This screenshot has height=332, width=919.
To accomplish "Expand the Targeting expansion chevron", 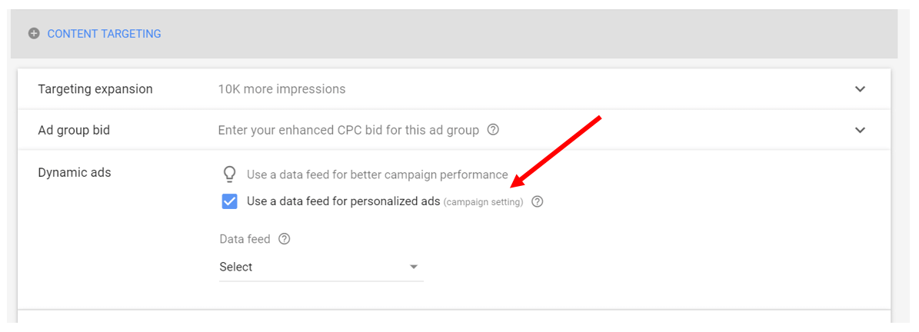I will click(860, 90).
